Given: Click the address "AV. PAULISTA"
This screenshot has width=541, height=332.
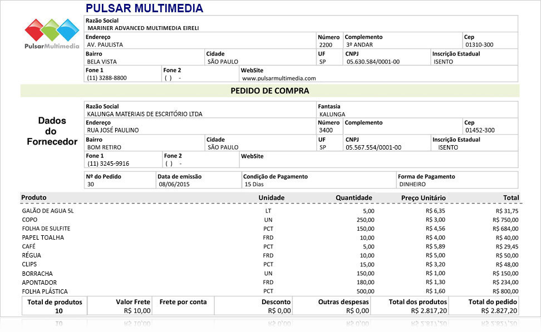Looking at the screenshot, I should 105,44.
